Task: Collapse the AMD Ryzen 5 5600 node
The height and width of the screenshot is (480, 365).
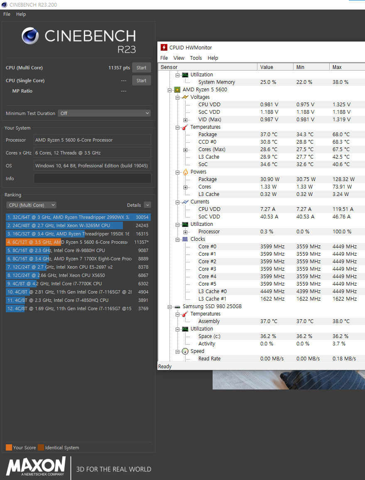Action: (170, 90)
